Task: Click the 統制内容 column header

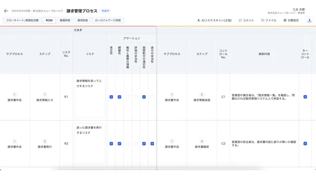Action: (264, 54)
